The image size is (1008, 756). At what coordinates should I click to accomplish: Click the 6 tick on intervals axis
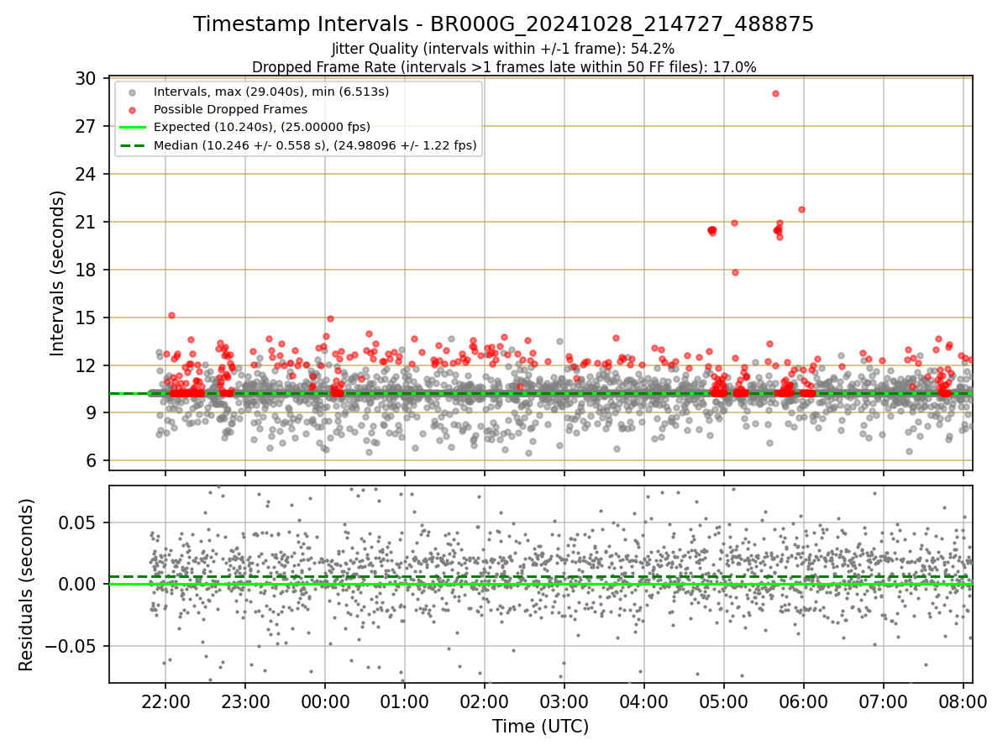tap(92, 461)
